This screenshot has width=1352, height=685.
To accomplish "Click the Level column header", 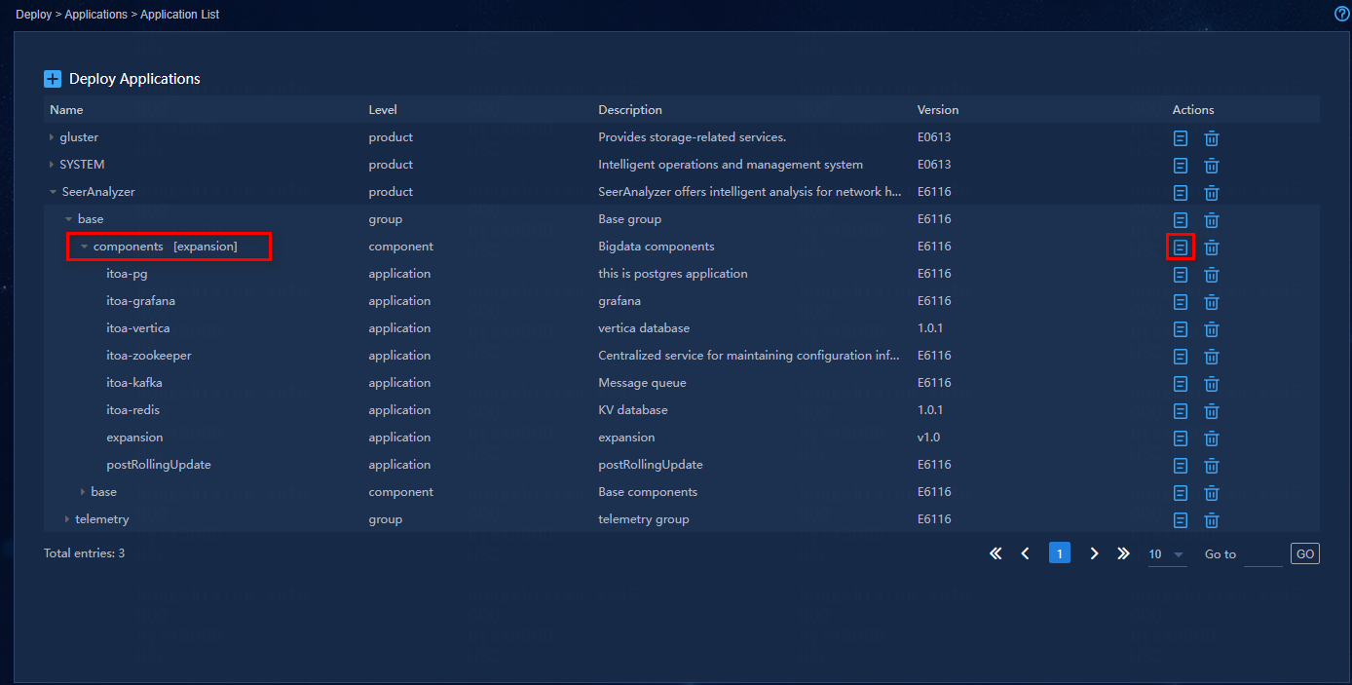I will coord(383,110).
